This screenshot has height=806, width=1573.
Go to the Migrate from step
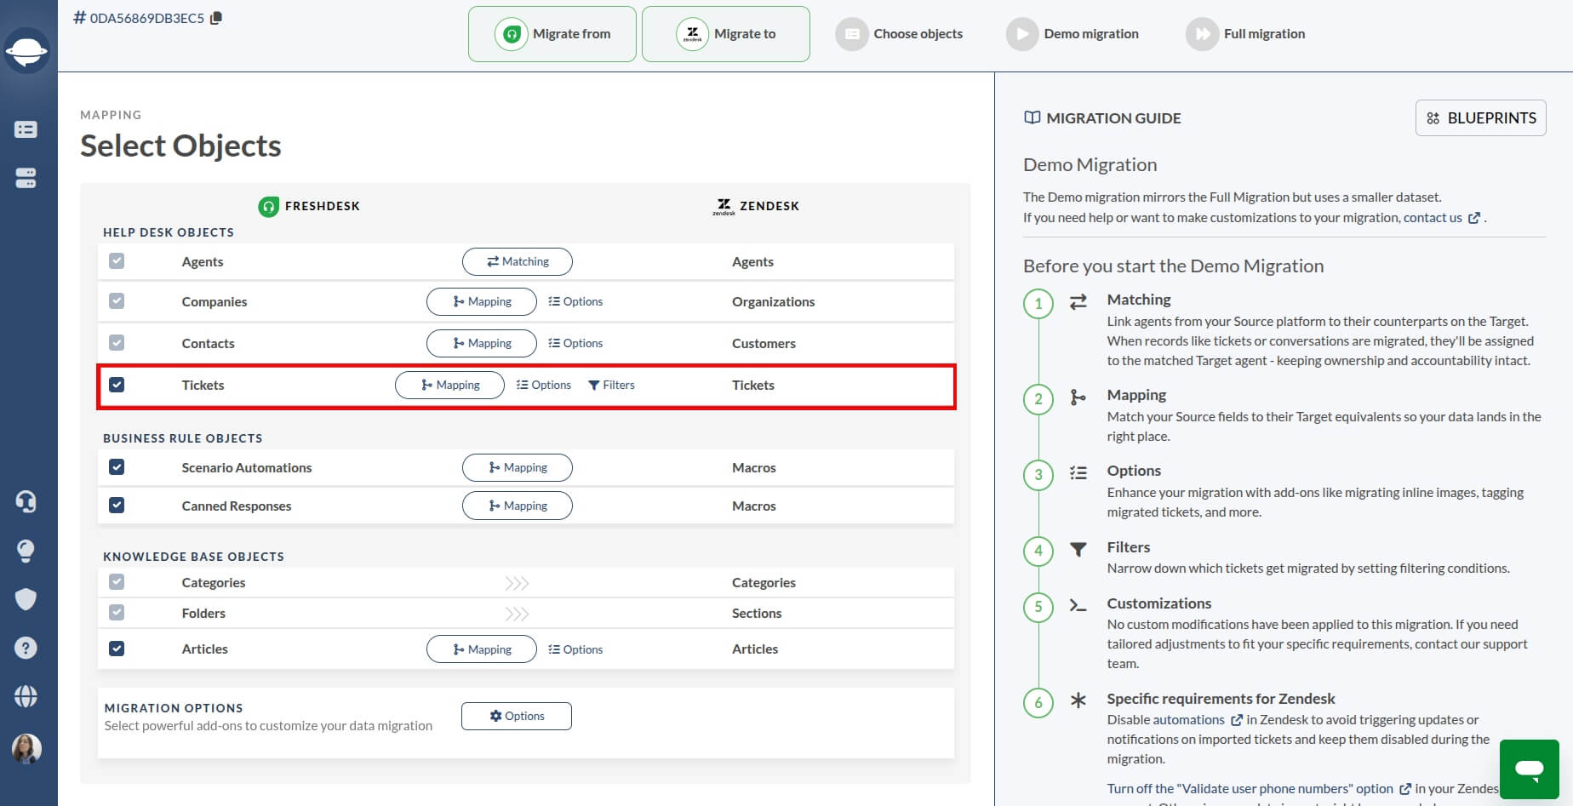552,34
